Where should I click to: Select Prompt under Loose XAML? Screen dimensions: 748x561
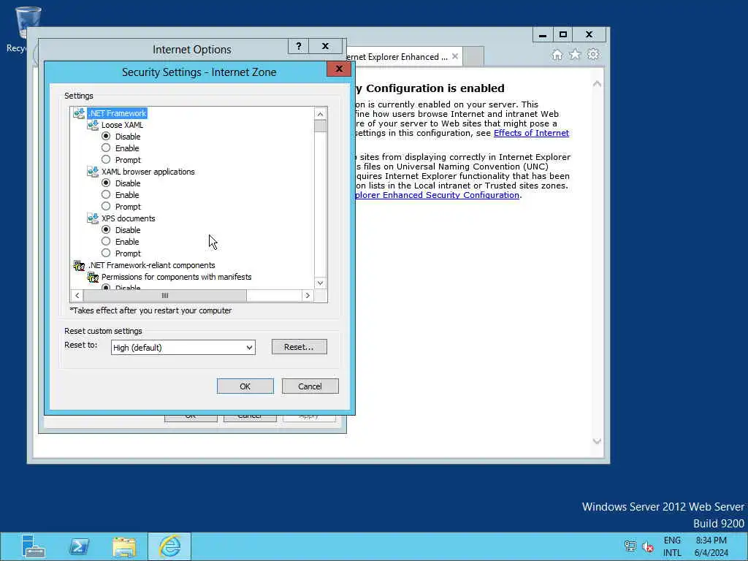[x=106, y=159]
